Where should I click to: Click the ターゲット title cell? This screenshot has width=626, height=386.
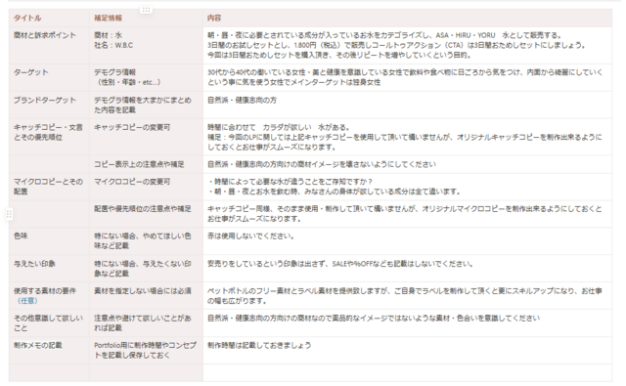point(49,78)
